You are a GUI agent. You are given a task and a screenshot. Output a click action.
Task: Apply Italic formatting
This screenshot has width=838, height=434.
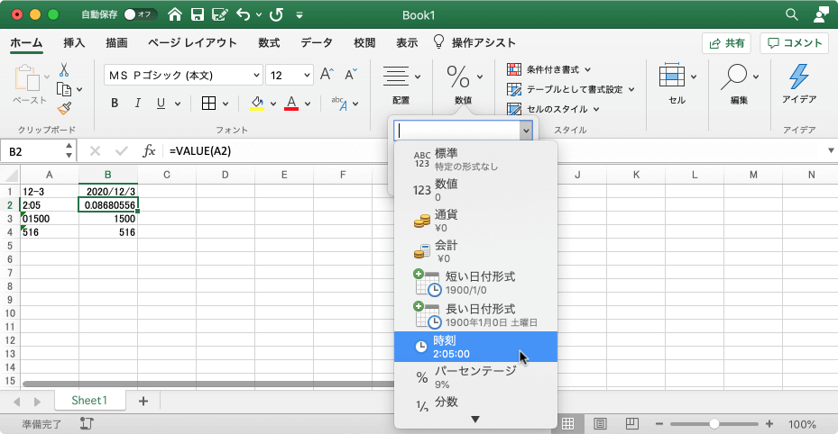pyautogui.click(x=137, y=103)
